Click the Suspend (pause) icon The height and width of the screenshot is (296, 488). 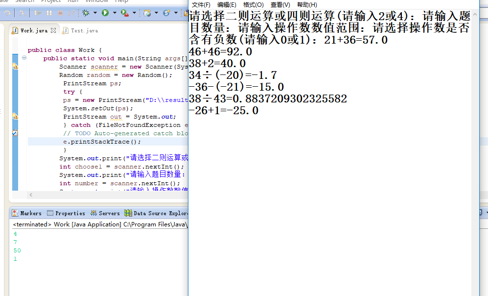[x=49, y=13]
